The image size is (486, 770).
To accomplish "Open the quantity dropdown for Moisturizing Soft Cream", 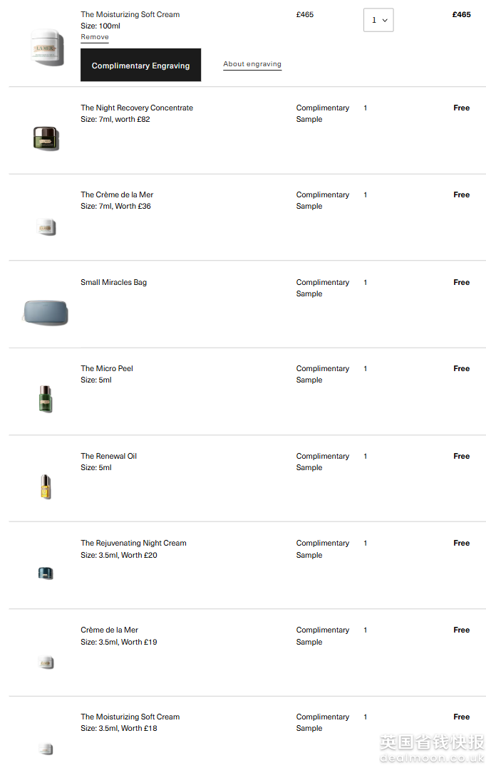I will tap(378, 20).
